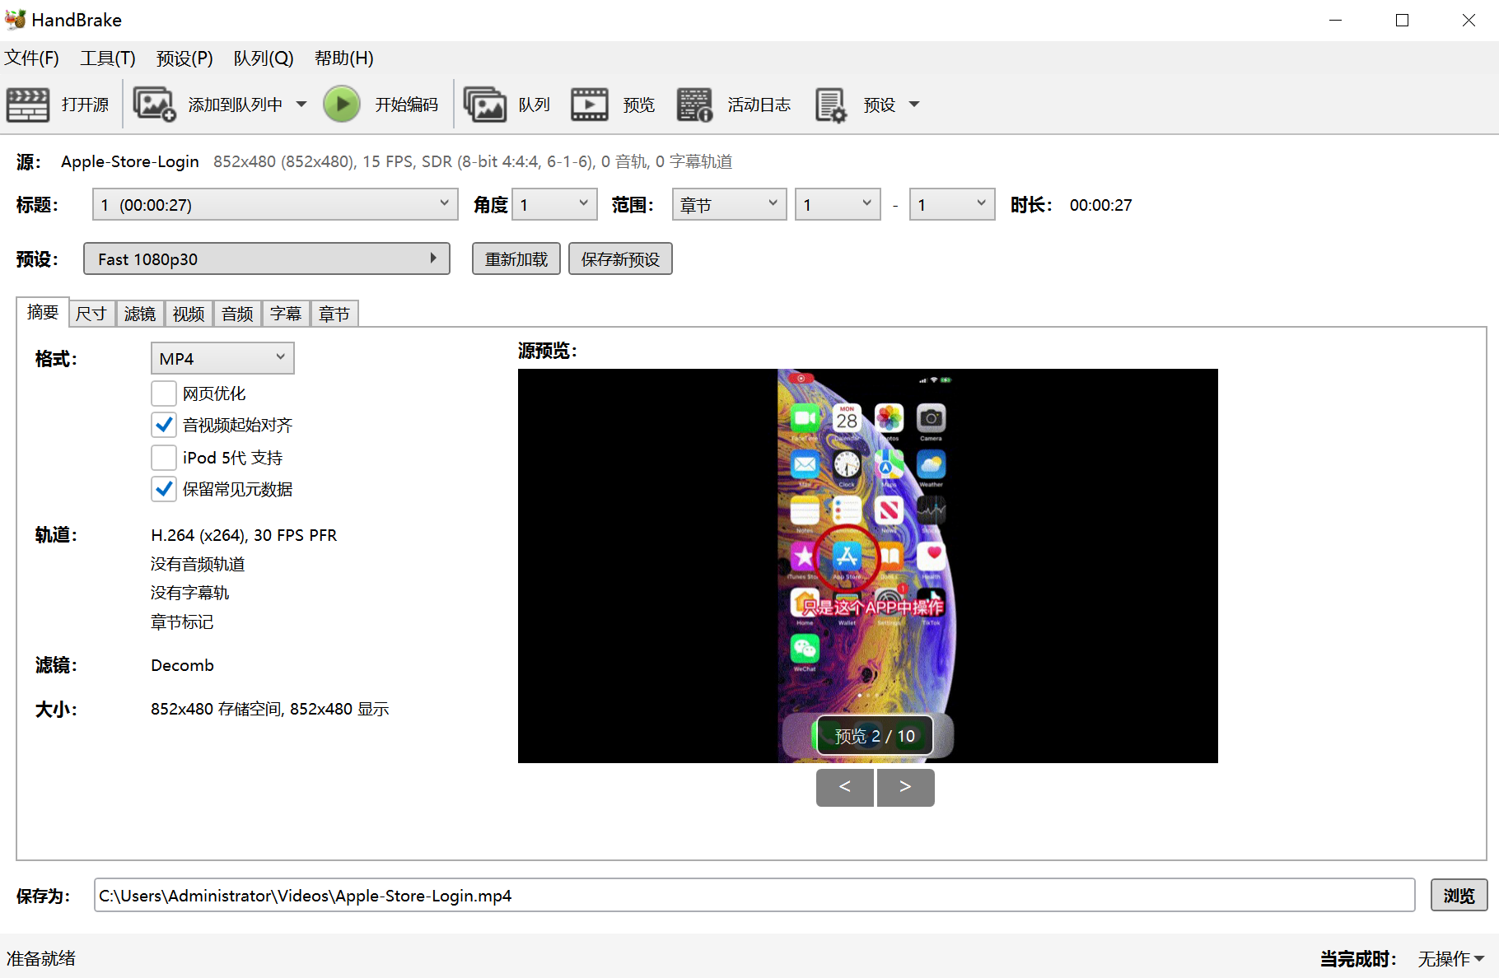The image size is (1499, 978).
Task: Open the Tools (工具) menu
Action: pyautogui.click(x=107, y=58)
